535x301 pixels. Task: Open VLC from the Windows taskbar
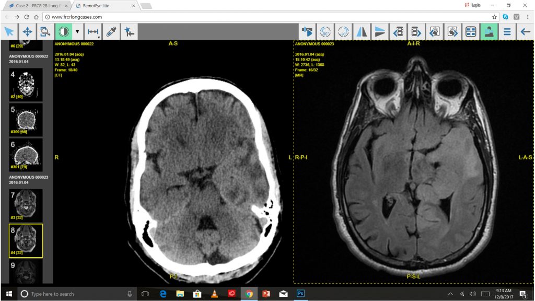214,294
